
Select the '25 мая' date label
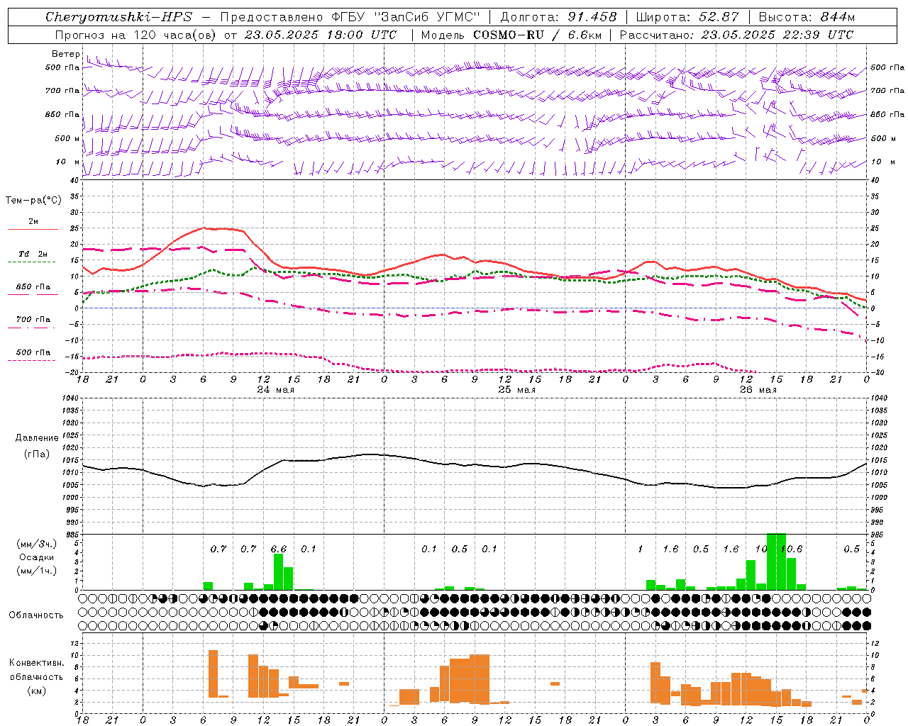tap(517, 390)
